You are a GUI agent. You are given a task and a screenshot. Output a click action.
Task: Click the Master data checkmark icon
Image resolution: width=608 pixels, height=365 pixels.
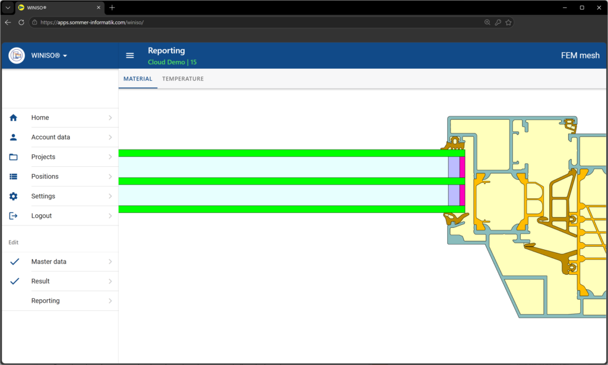[14, 262]
